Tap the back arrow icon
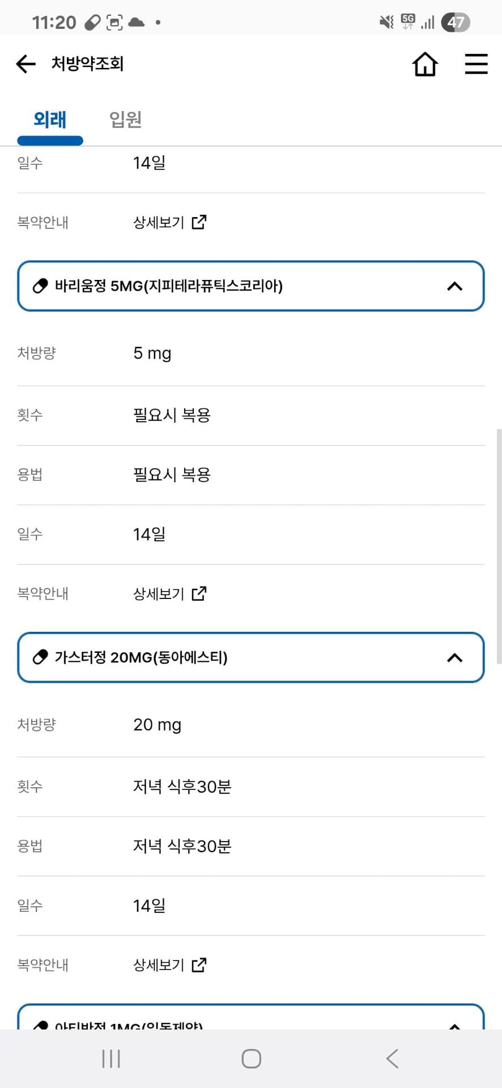 click(25, 64)
